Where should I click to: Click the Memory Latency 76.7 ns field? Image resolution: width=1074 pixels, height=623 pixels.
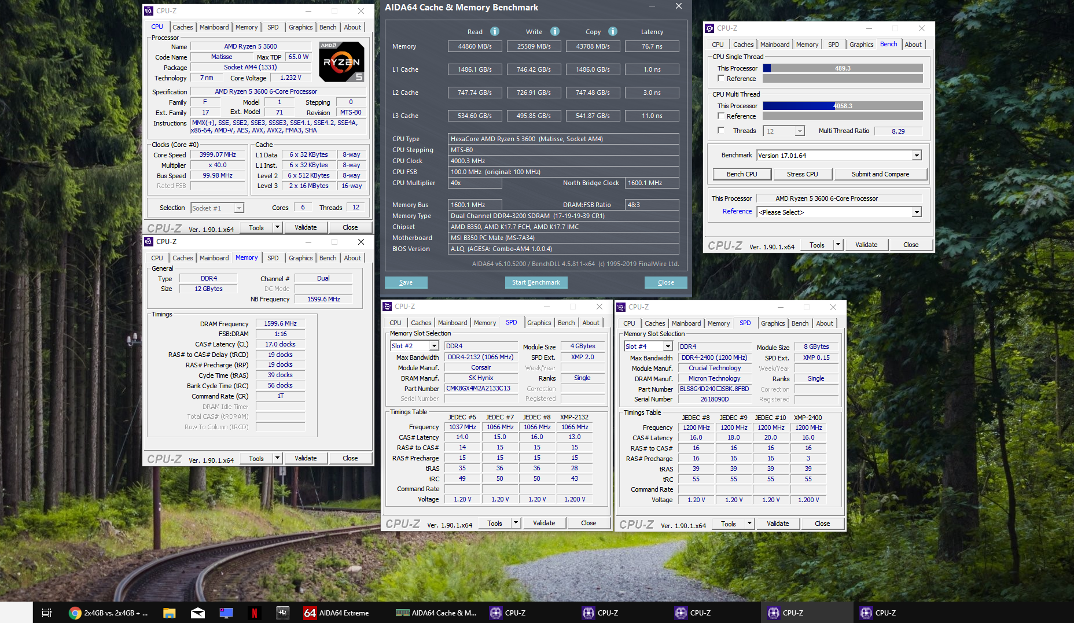pyautogui.click(x=652, y=46)
